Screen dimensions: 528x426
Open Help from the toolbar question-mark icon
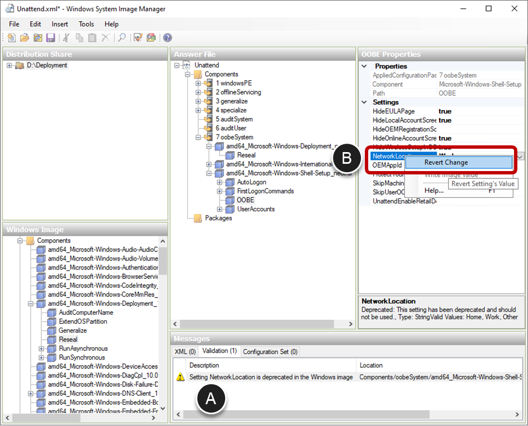(x=167, y=38)
